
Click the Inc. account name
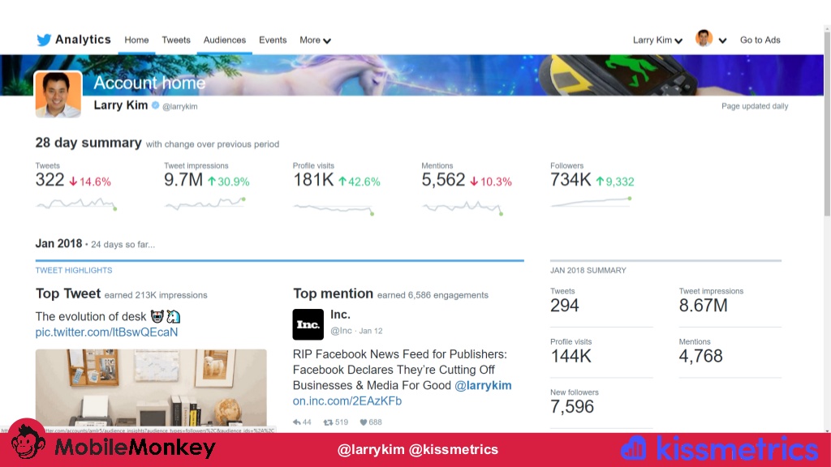pos(340,315)
